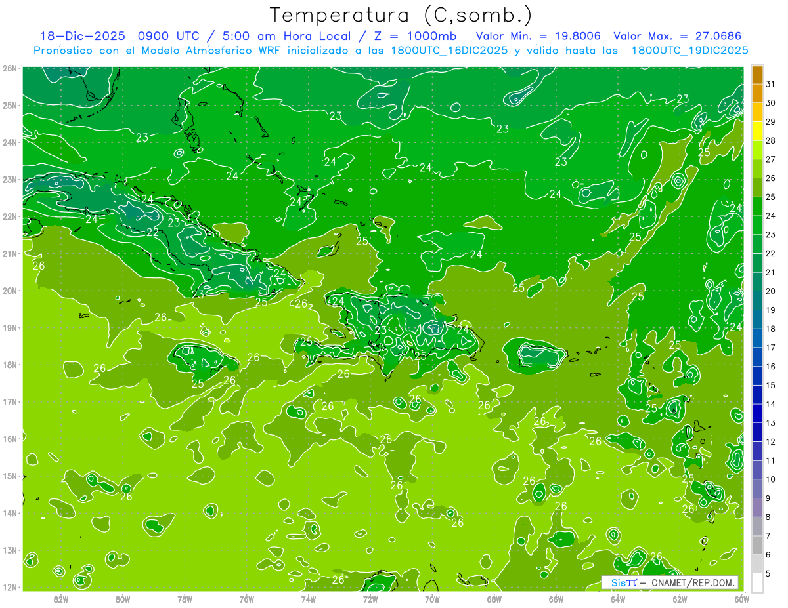
Task: Click the 64W longitude axis label
Action: point(617,599)
